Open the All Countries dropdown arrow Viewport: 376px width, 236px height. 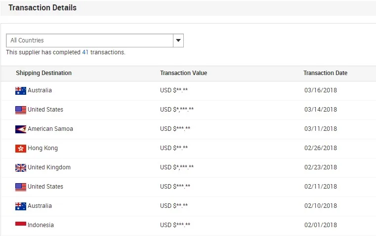tap(178, 40)
